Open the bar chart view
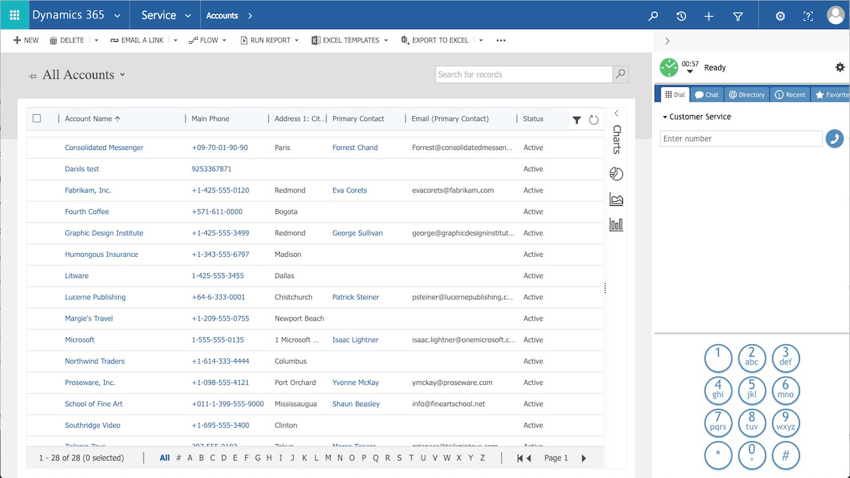This screenshot has width=850, height=478. tap(616, 224)
